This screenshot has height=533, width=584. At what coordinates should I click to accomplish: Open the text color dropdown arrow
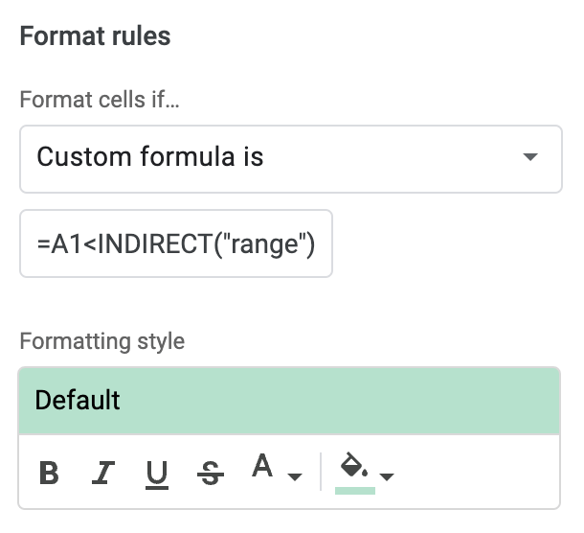click(295, 476)
